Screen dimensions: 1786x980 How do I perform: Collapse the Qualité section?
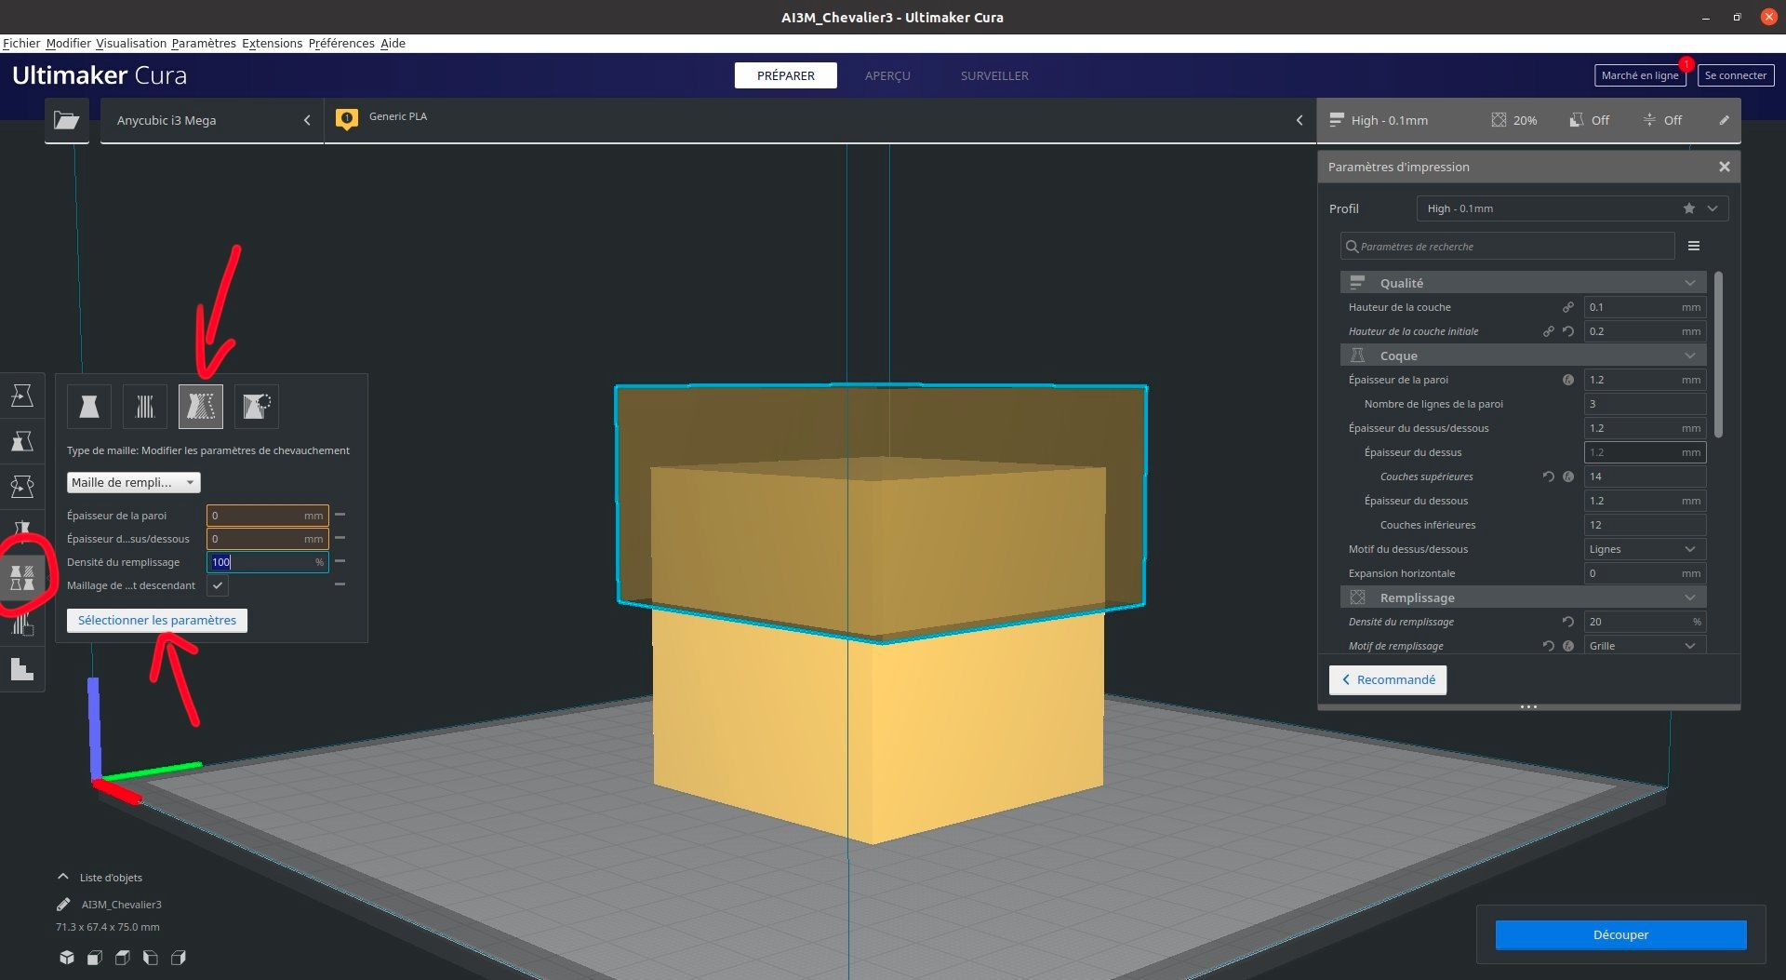pos(1523,283)
